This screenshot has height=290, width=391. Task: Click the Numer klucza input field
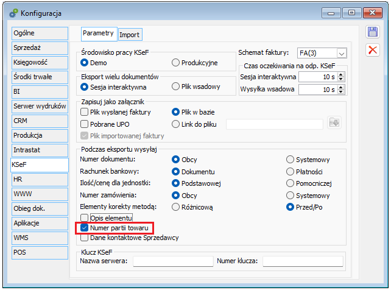[x=303, y=261]
